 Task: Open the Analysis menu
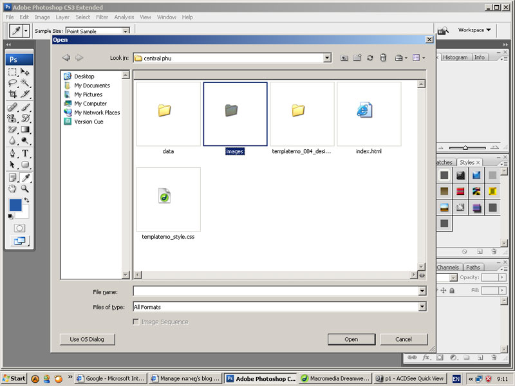(x=124, y=17)
